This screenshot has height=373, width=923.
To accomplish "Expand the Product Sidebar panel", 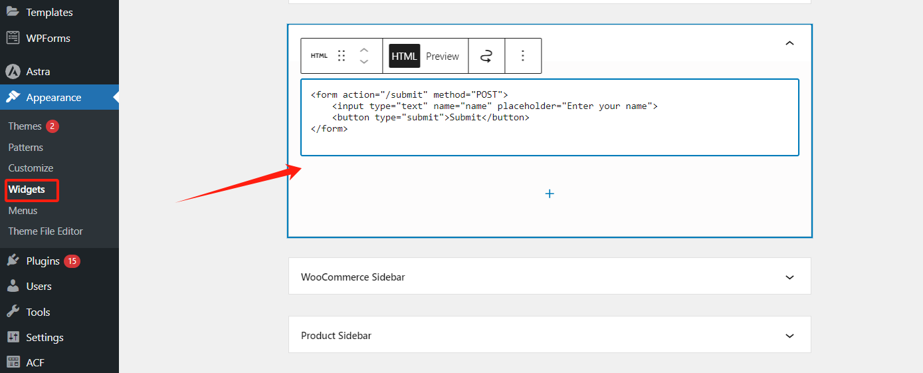I will tap(789, 336).
